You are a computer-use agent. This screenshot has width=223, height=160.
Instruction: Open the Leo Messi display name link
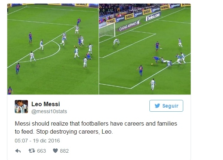click(x=46, y=104)
